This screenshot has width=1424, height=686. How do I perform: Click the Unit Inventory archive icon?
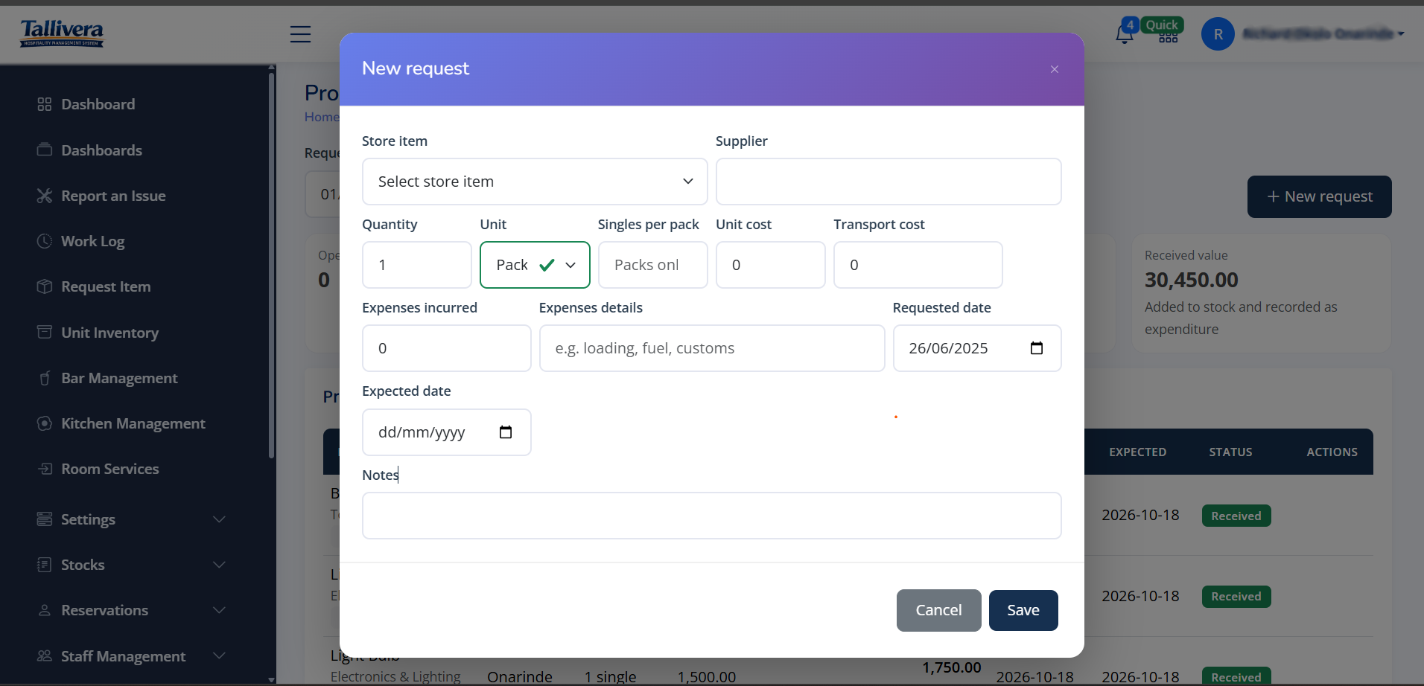click(45, 332)
